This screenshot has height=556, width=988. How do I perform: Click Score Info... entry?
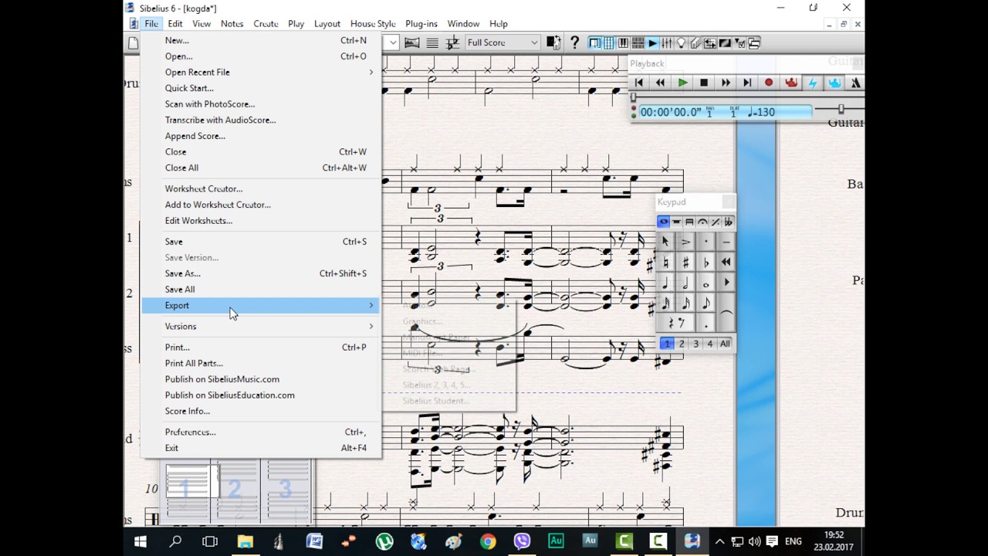click(x=261, y=411)
